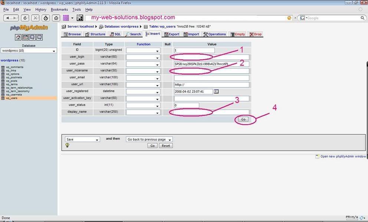
Task: Click the browser back arrow
Action: (x=7, y=18)
